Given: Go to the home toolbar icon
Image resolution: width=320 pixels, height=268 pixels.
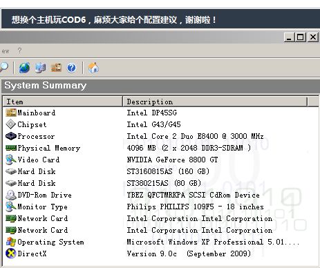Looking at the screenshot, I should (x=93, y=68).
